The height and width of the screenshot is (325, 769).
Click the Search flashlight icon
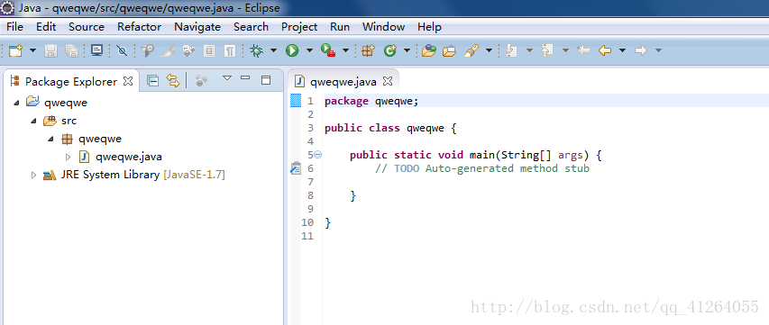pos(471,50)
